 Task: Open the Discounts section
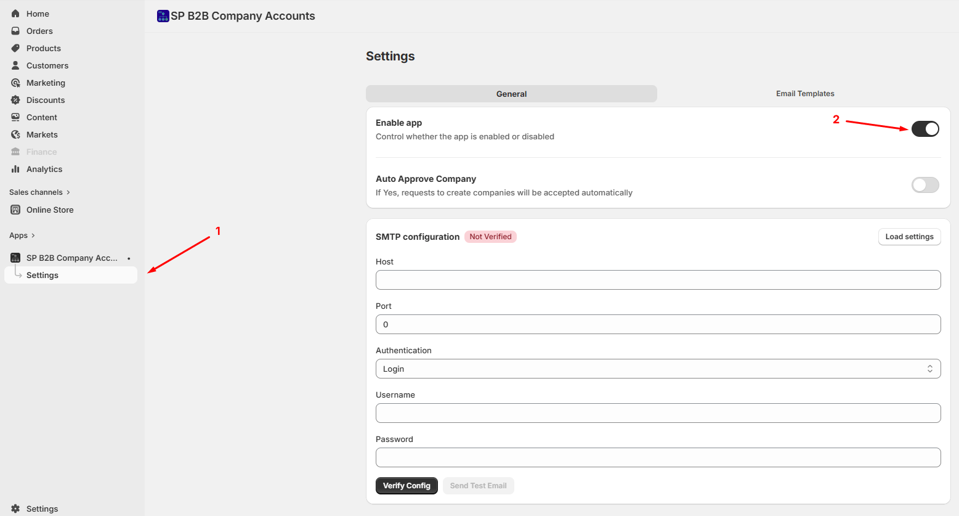pos(45,99)
